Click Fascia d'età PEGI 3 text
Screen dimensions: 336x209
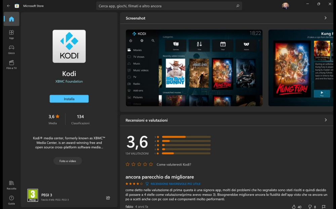pyautogui.click(x=55, y=200)
